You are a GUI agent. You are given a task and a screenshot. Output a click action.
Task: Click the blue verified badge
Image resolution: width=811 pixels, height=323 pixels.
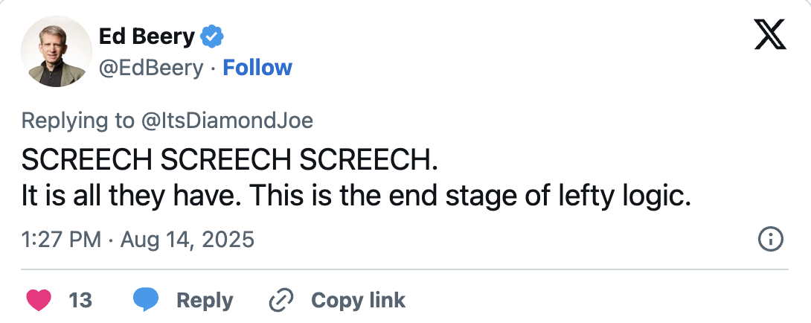pyautogui.click(x=215, y=35)
